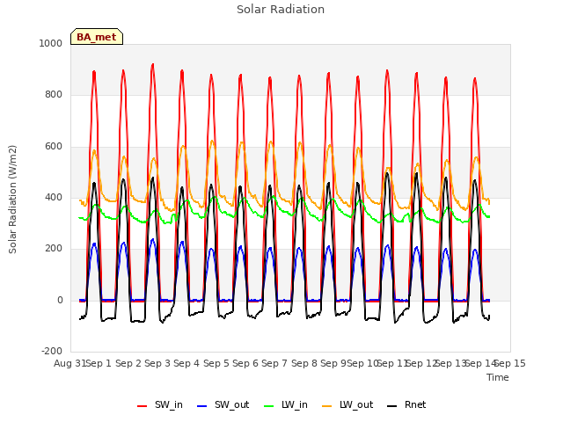Click the 1000 y-axis tick label
563x422 pixels.
51,43
